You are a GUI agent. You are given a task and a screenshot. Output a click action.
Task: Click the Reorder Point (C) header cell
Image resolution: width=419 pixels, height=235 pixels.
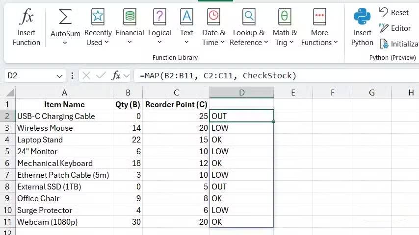[x=176, y=104]
